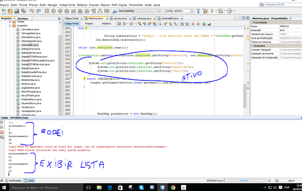
Task: Switch to the Serviços panel tab
Action: coord(23,18)
